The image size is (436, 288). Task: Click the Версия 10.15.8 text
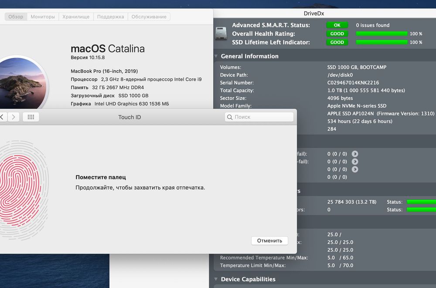pyautogui.click(x=88, y=58)
